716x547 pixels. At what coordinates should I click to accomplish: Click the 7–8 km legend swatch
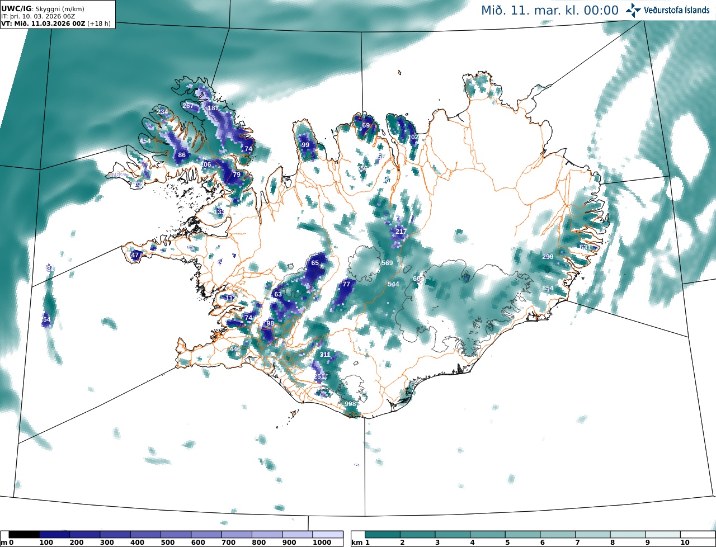[x=593, y=535]
